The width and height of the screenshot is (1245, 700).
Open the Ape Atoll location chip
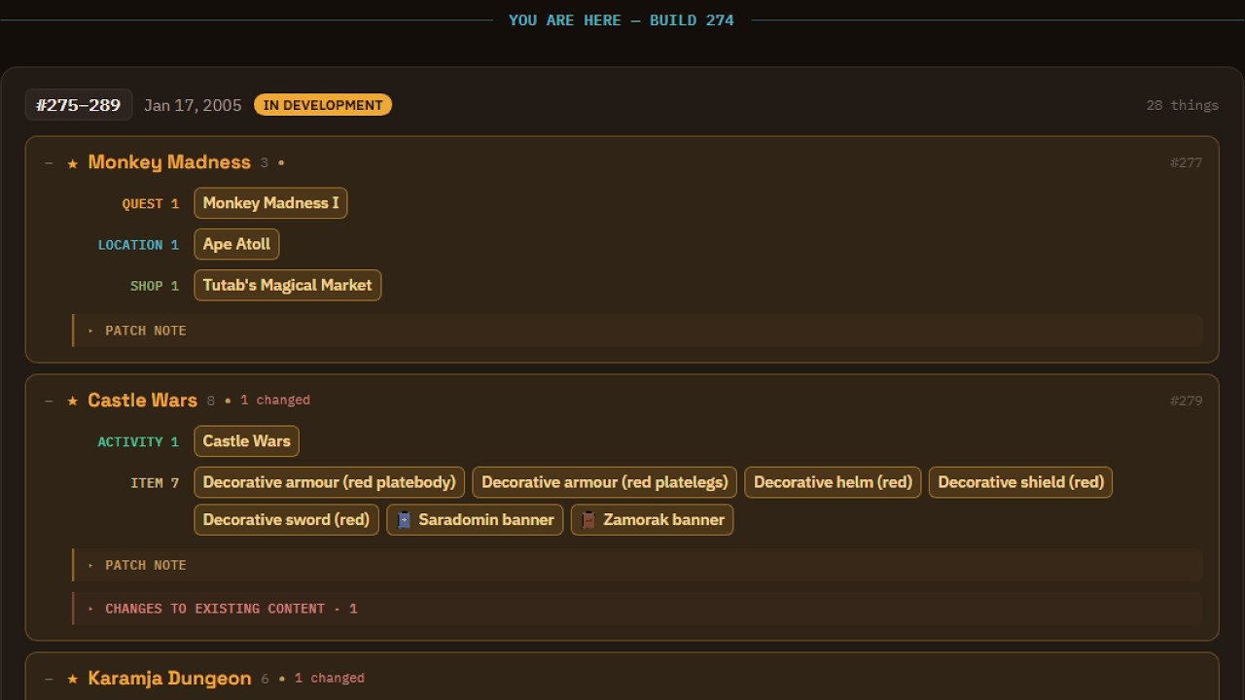pos(236,244)
